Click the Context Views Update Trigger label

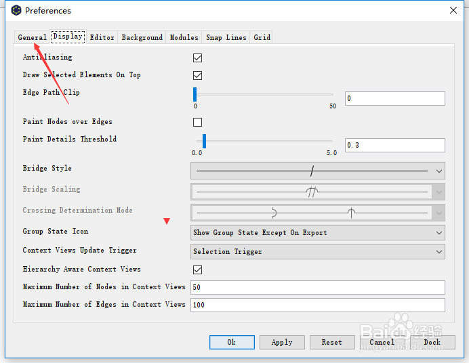coord(79,250)
